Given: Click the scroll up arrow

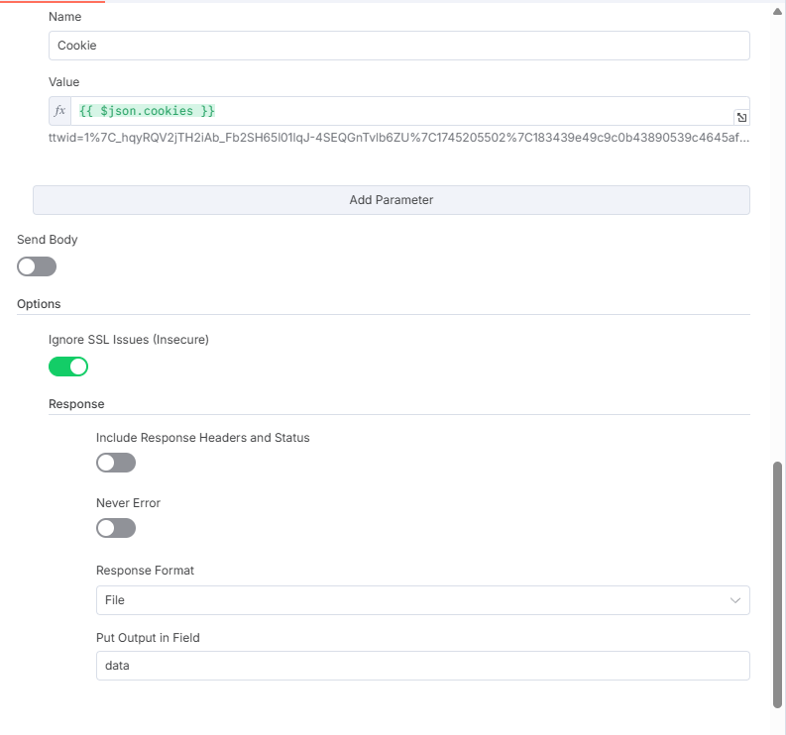Looking at the screenshot, I should tap(777, 12).
